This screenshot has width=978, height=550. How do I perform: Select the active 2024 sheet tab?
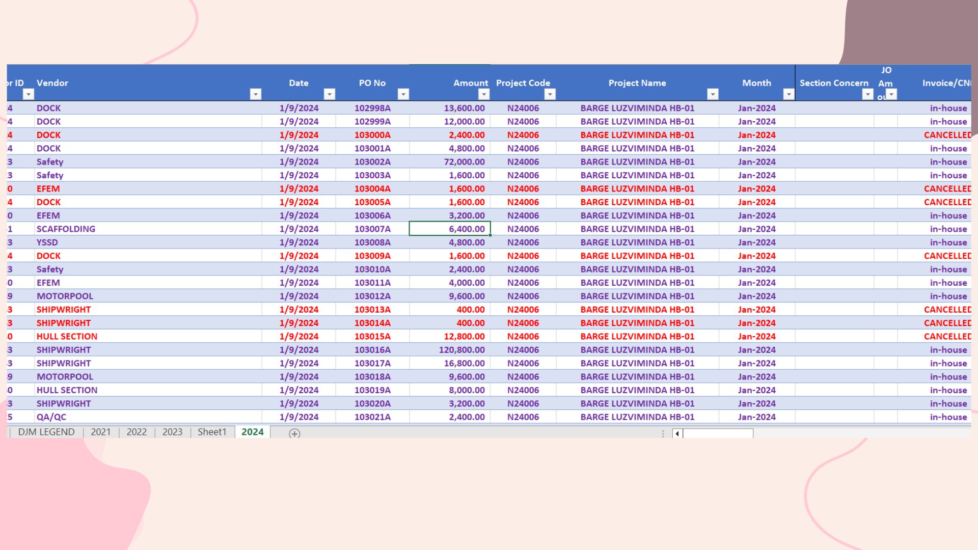(x=253, y=432)
